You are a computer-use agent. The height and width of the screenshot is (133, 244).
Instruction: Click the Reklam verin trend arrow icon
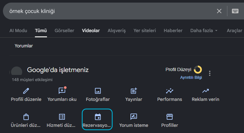click(x=206, y=91)
